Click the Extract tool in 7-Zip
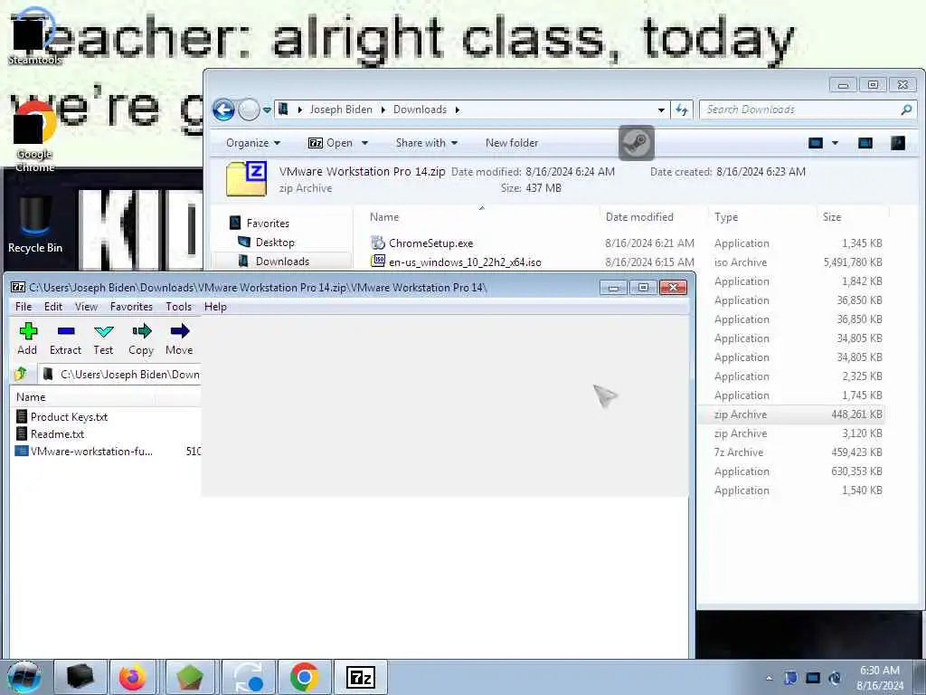Image resolution: width=926 pixels, height=695 pixels. [65, 338]
